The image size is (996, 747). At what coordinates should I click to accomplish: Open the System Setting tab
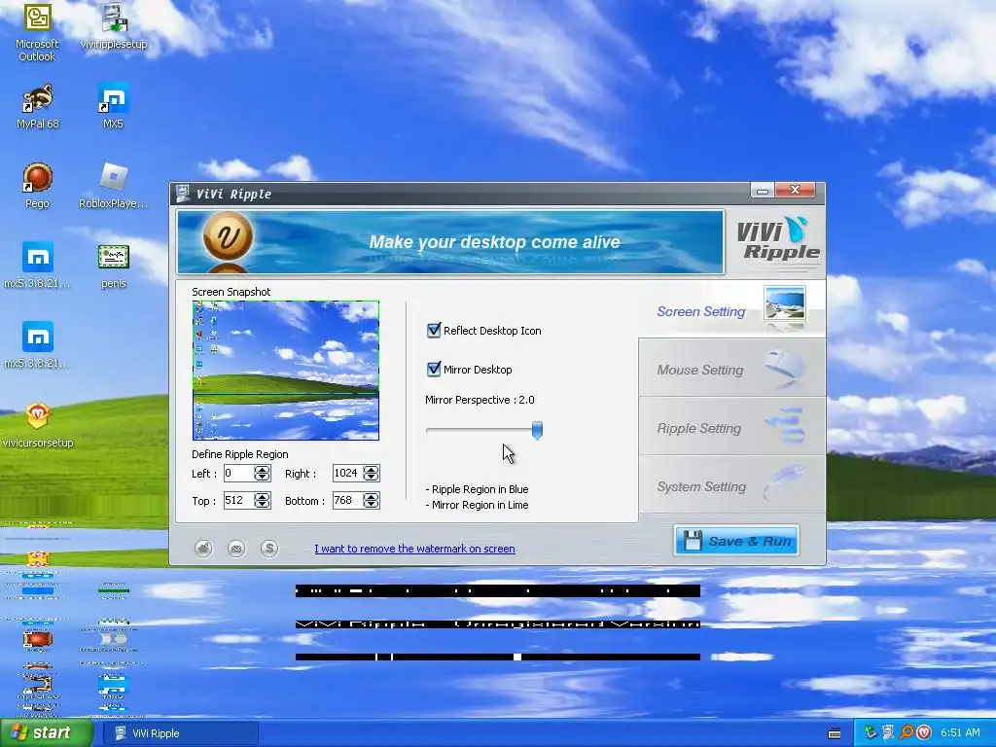click(x=731, y=486)
